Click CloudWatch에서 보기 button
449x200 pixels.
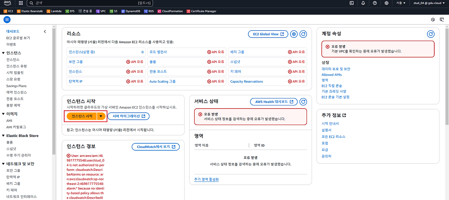click(156, 147)
